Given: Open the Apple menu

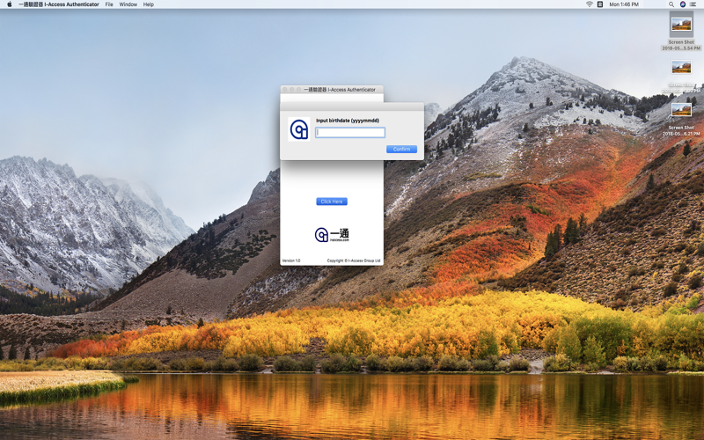Looking at the screenshot, I should pos(10,4).
